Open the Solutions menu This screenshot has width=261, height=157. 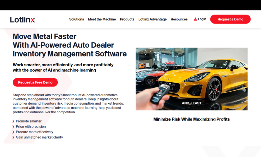[x=76, y=19]
